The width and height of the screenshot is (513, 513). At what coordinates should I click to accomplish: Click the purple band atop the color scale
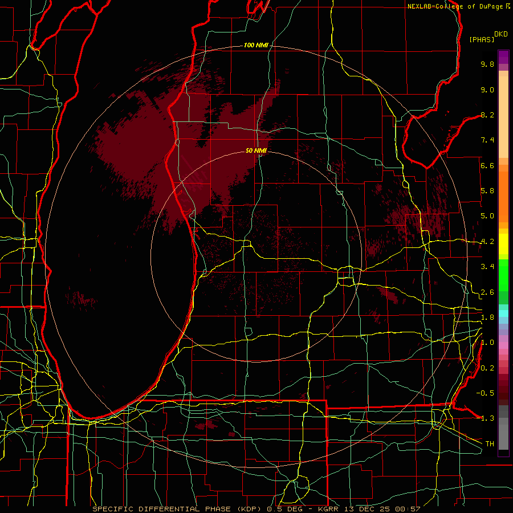click(503, 57)
